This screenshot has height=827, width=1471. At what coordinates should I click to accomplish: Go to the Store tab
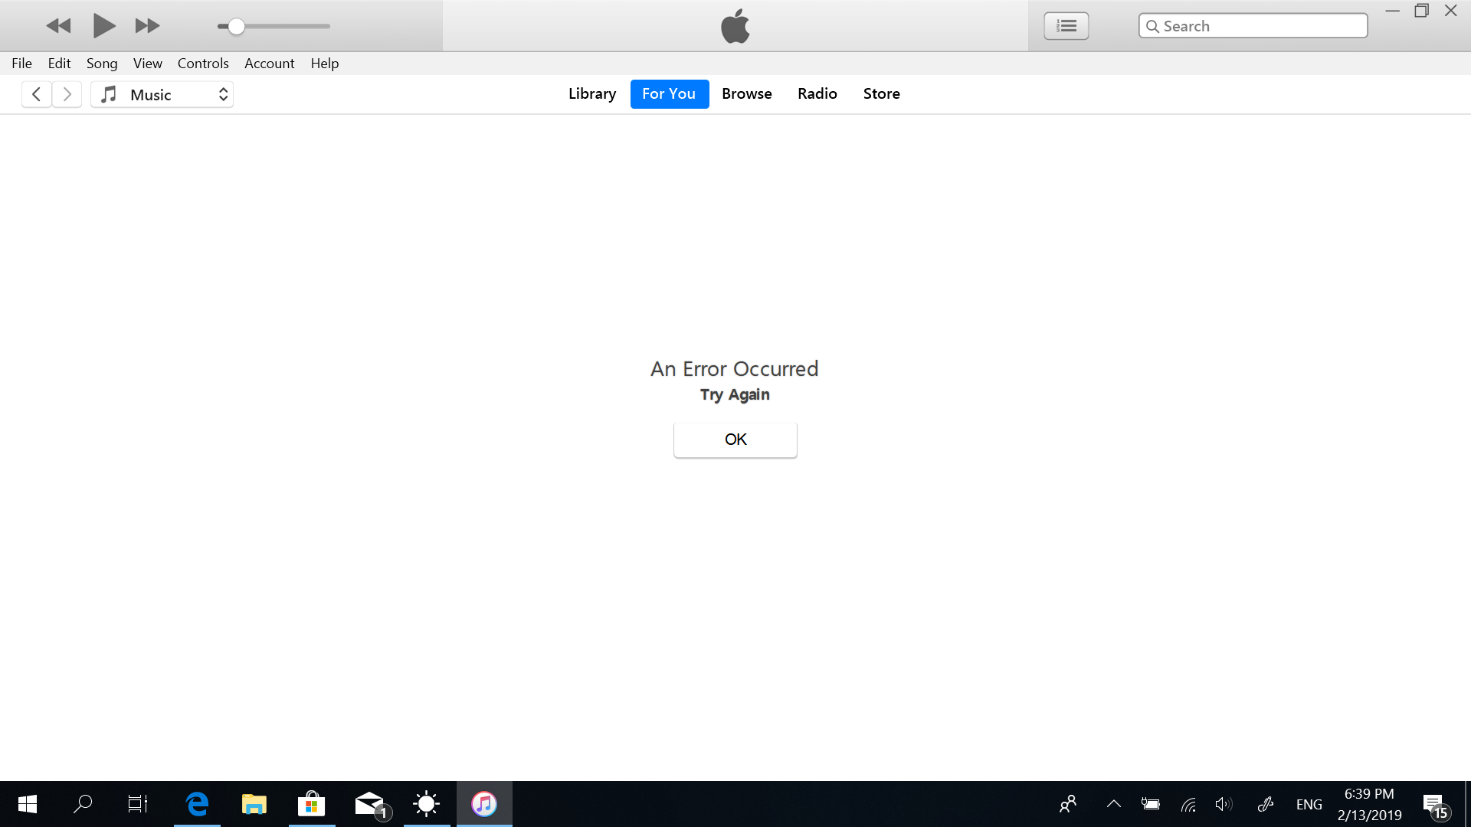(x=881, y=93)
